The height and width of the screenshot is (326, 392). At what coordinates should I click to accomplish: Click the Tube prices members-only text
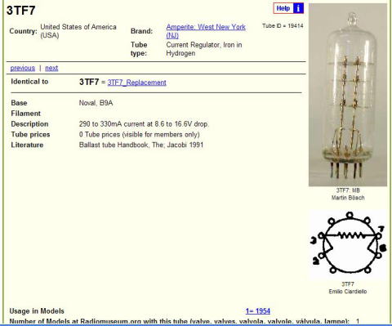tap(140, 135)
